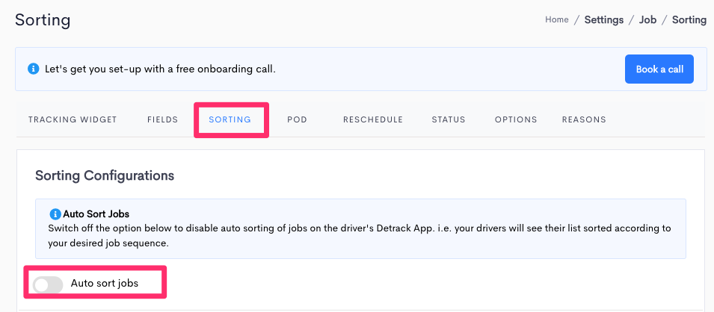714x312 pixels.
Task: View the Reasons tab
Action: [x=584, y=119]
